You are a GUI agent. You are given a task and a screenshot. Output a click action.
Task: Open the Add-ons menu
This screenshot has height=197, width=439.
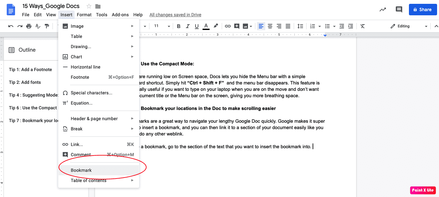tap(120, 15)
